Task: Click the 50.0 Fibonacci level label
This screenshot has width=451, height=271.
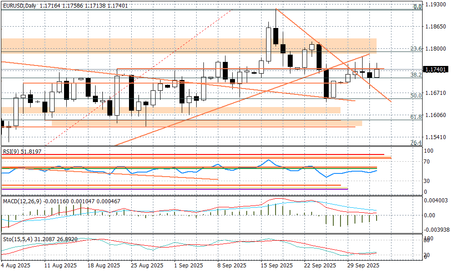Action: coord(416,96)
